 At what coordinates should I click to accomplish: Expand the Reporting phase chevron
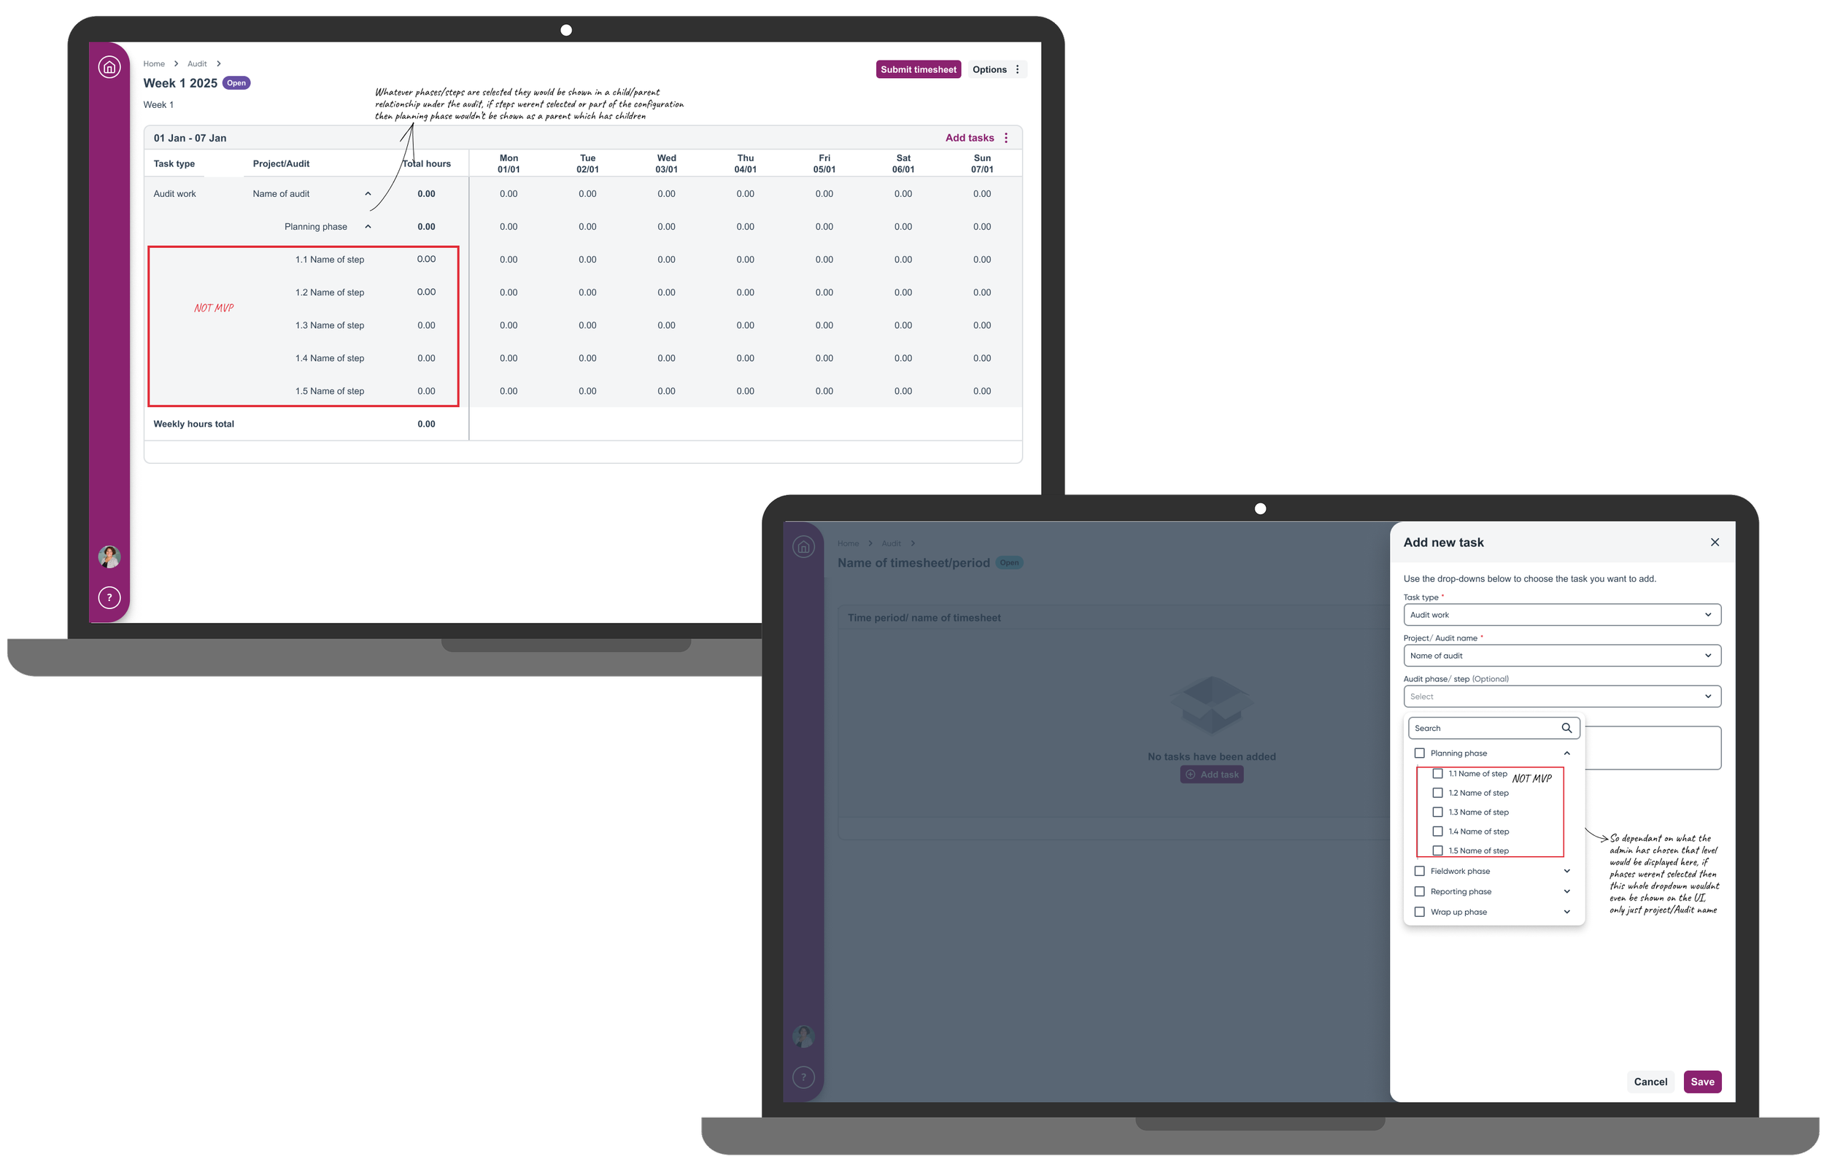point(1566,892)
